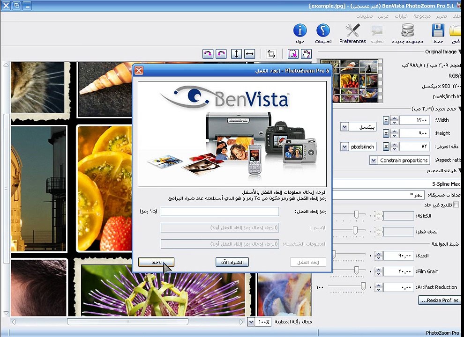
Task: Open the S-Spline Max resize method dropdown
Action: 397,183
